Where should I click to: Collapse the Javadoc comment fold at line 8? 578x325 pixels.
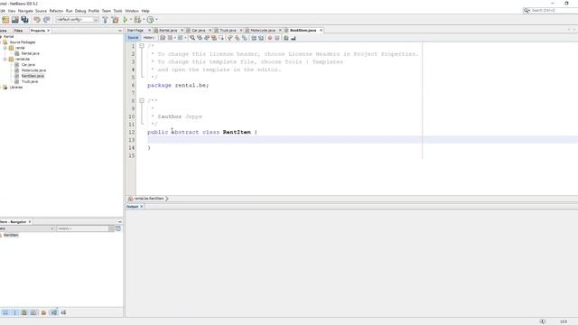(x=142, y=100)
